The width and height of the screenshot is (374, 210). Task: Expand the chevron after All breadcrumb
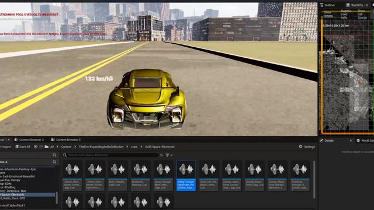click(x=57, y=146)
